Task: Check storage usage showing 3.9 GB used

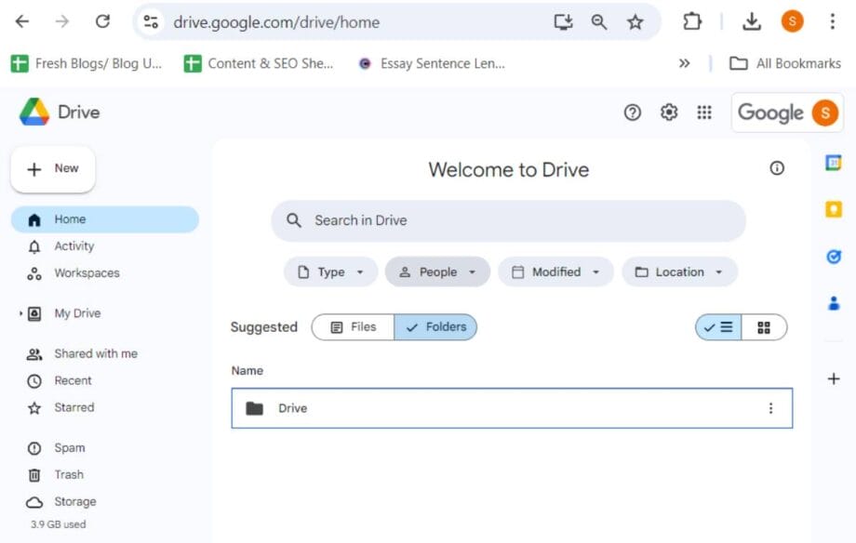Action: pyautogui.click(x=56, y=523)
